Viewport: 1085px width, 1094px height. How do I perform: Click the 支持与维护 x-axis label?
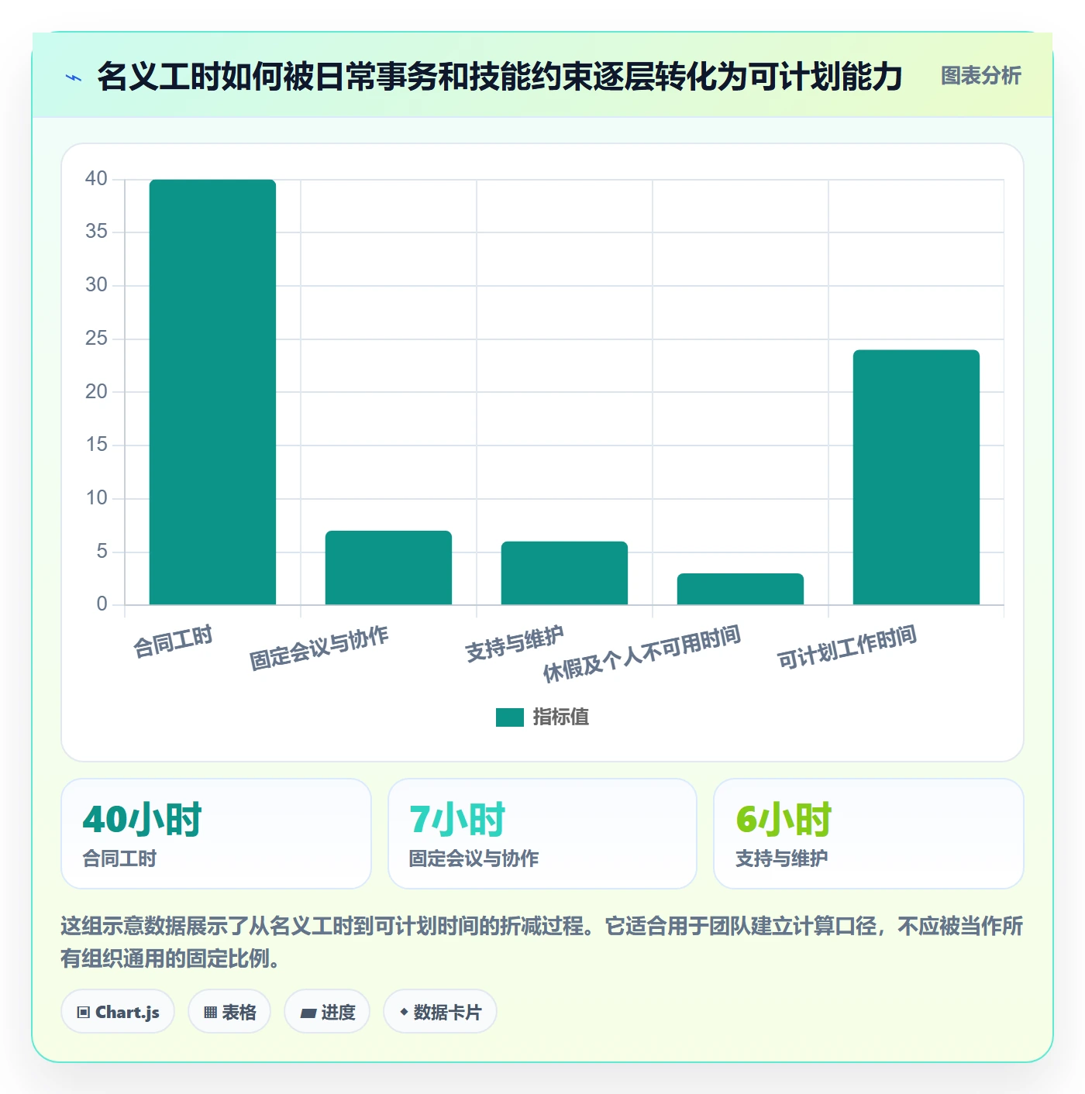point(515,644)
